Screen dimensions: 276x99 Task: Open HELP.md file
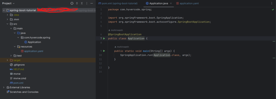click(x=19, y=69)
